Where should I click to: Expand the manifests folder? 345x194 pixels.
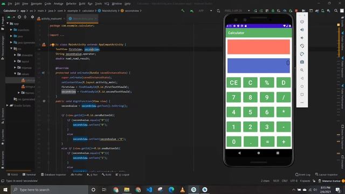[11, 30]
